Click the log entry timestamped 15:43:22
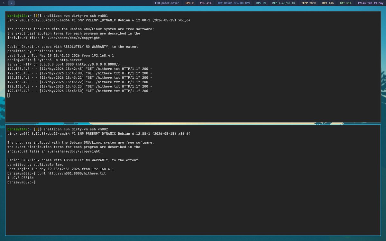 [x=79, y=82]
